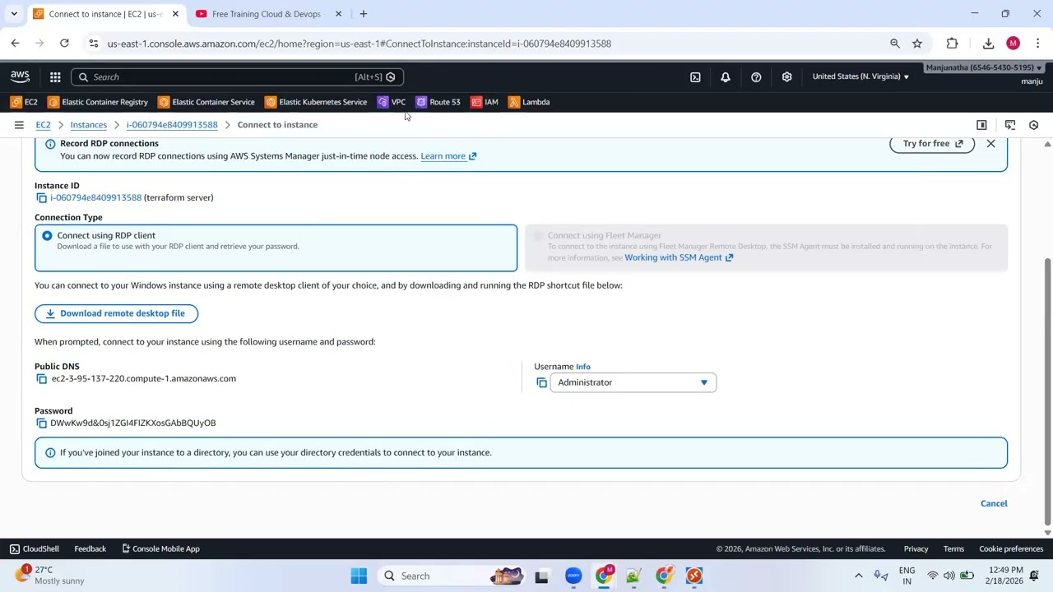Open the Username Info link

583,367
